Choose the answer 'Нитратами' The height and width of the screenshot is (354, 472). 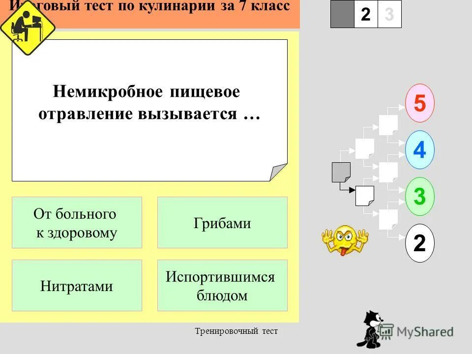coord(77,286)
